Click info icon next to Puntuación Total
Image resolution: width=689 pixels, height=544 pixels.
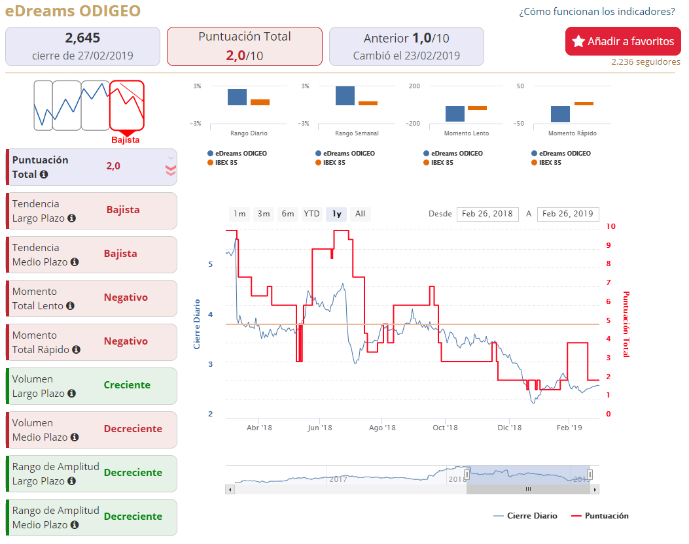[x=44, y=175]
